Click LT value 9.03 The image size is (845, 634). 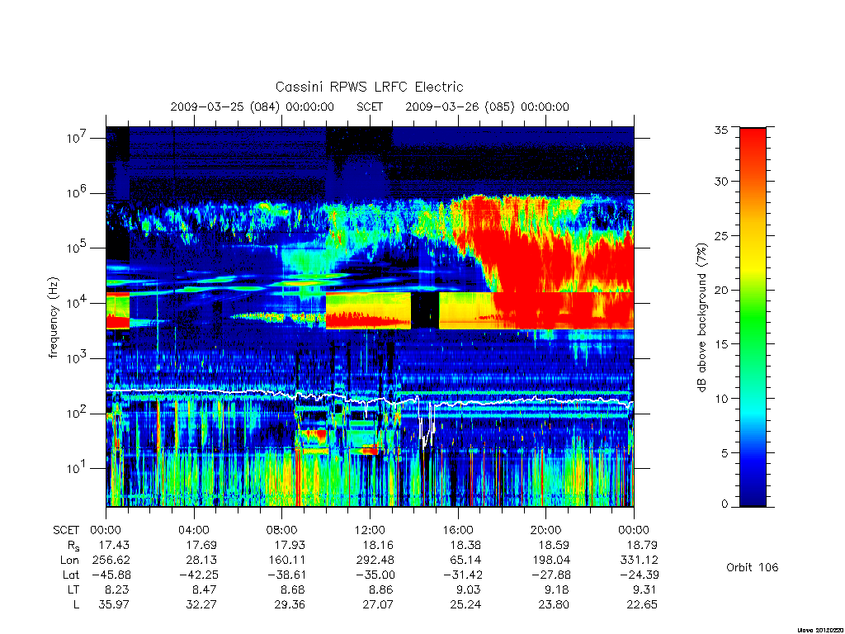pos(469,589)
